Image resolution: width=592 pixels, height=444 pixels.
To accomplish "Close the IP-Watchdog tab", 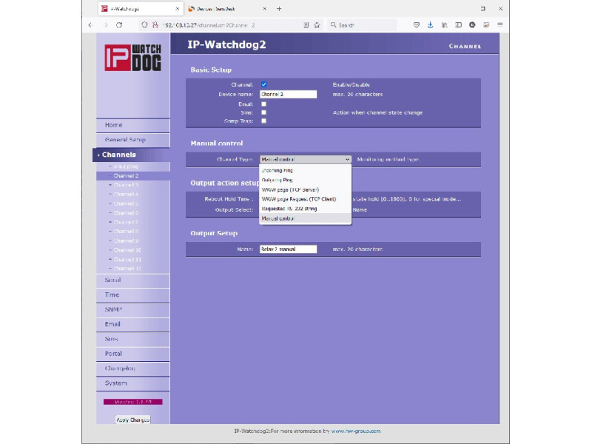I will (178, 9).
